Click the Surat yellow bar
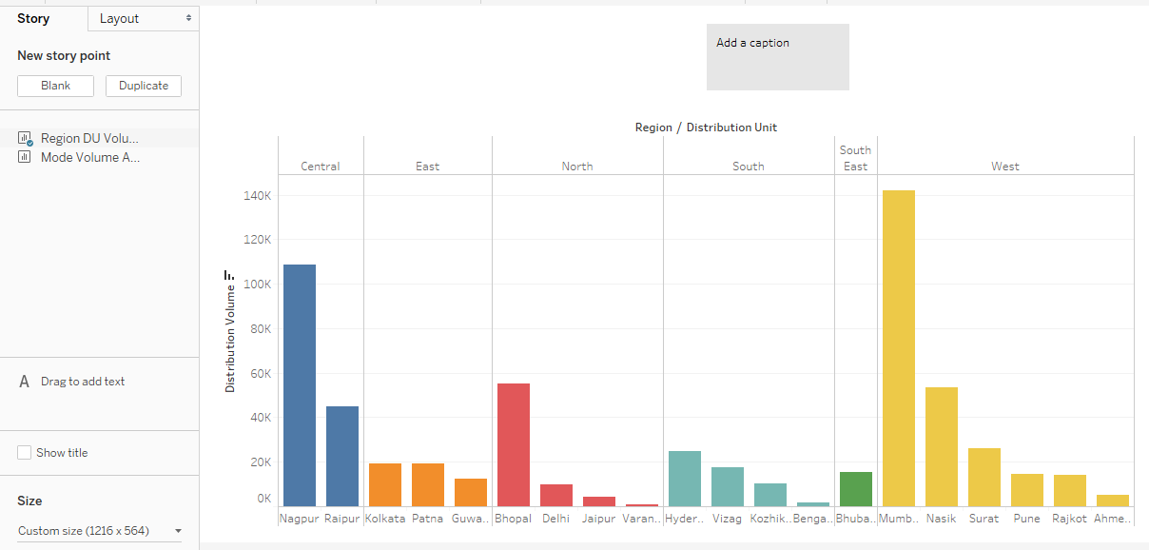Image resolution: width=1149 pixels, height=550 pixels. tap(984, 477)
